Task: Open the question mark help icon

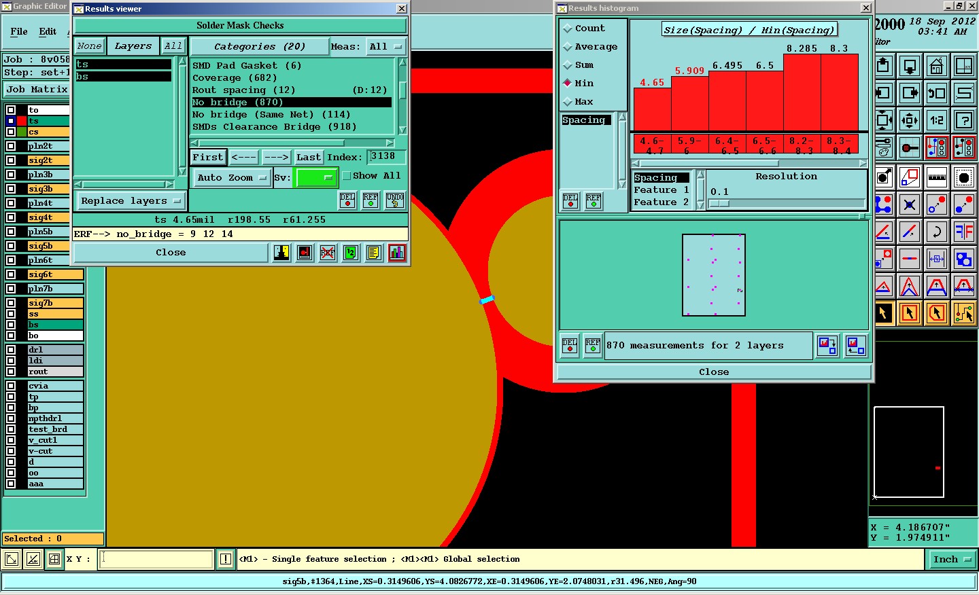Action: pyautogui.click(x=964, y=120)
